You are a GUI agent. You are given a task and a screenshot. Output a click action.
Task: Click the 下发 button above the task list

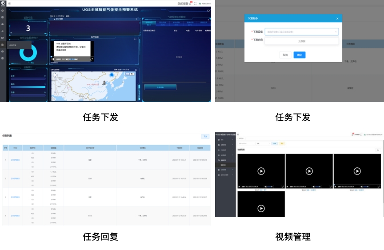(205, 136)
